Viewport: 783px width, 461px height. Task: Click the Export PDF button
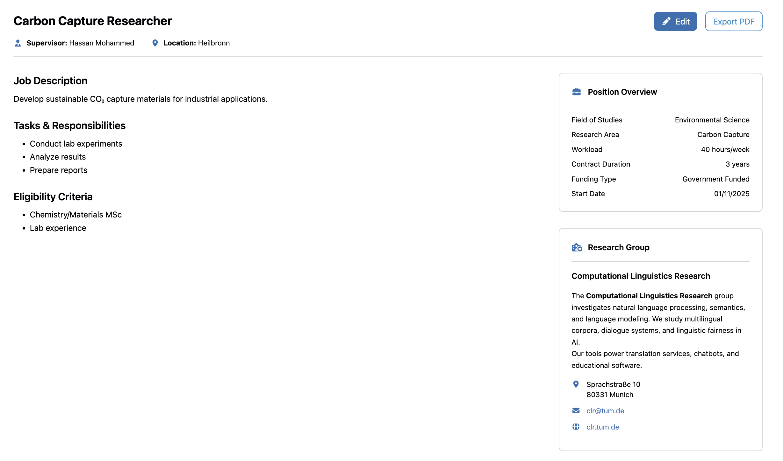733,21
